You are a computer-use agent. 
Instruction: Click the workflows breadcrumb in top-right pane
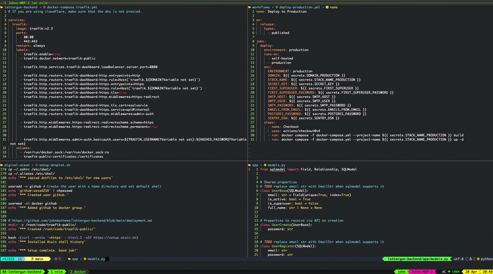pyautogui.click(x=261, y=7)
